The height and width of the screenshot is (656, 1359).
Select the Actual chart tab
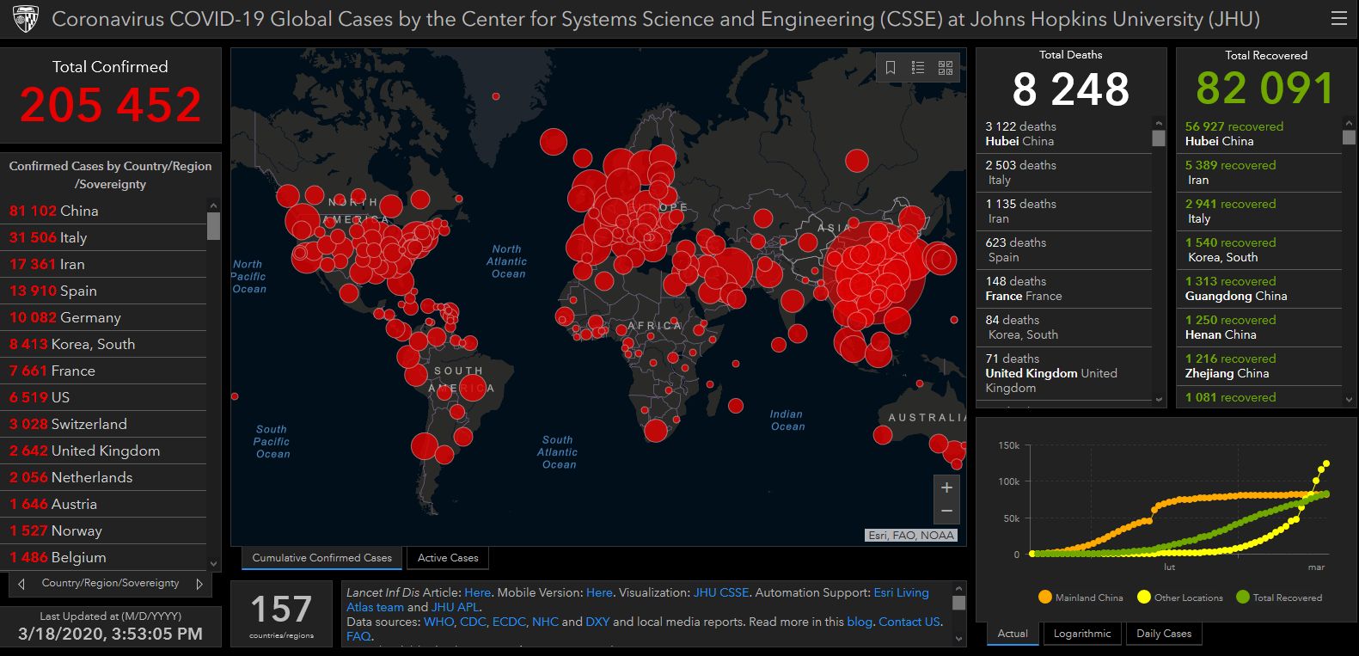[1013, 634]
